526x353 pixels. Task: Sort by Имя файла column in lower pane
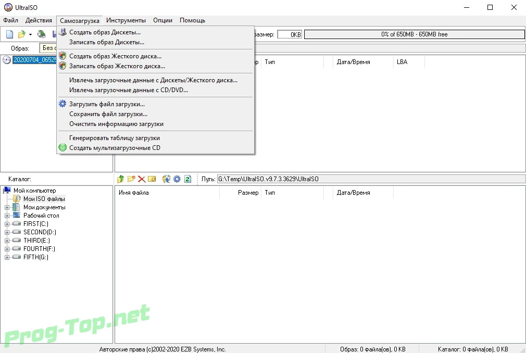[x=167, y=193]
